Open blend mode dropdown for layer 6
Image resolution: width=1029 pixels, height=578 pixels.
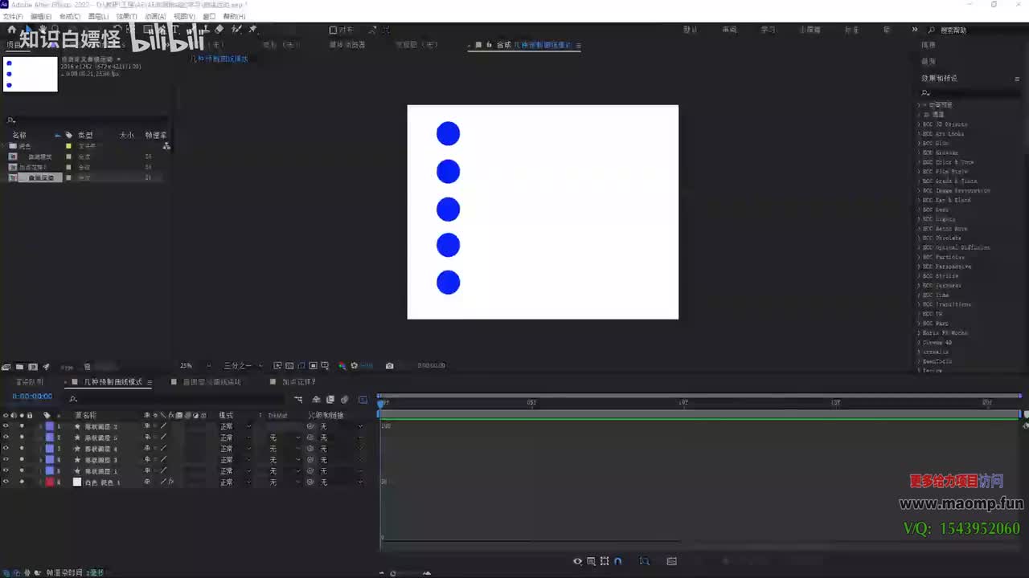pos(235,482)
